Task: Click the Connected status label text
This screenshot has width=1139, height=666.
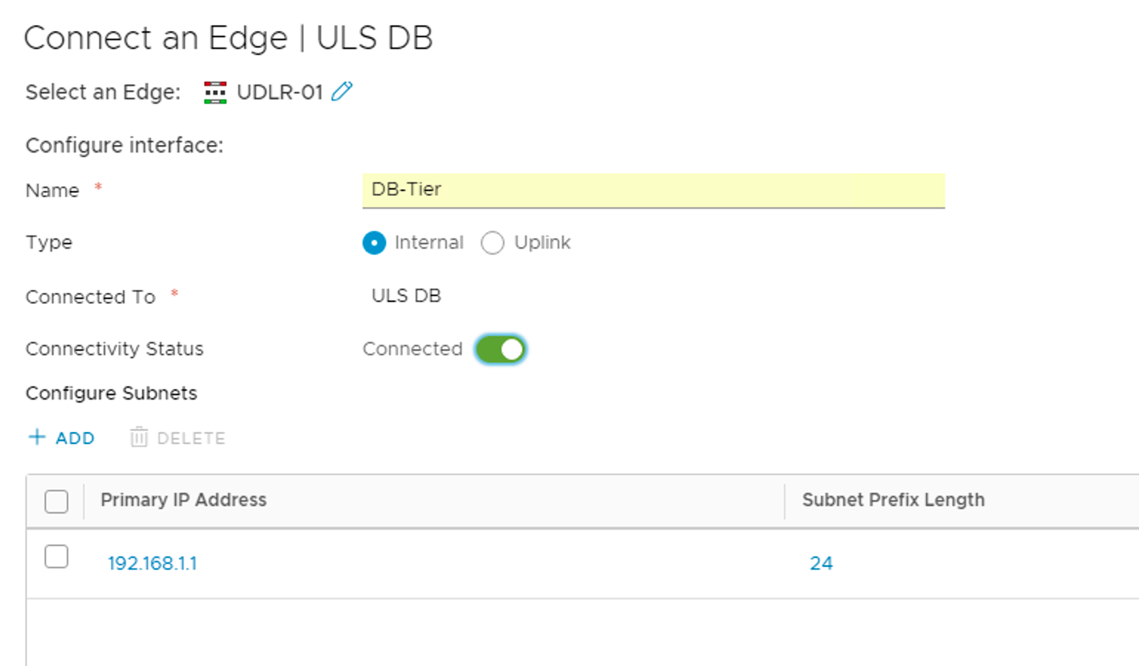Action: pyautogui.click(x=412, y=349)
